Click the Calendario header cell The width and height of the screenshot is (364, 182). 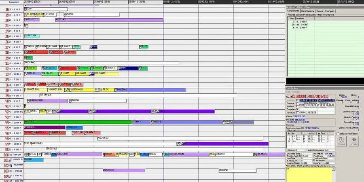click(x=12, y=2)
